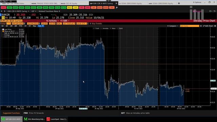Click the 19:00 start time field
Screen dimensions: 217x122
pos(44,24)
